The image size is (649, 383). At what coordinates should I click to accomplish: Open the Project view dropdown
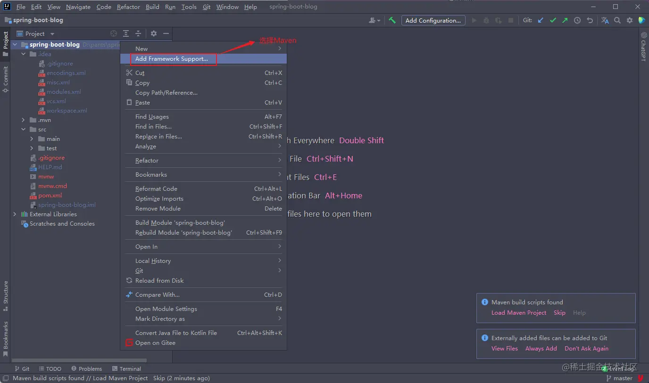pos(36,33)
